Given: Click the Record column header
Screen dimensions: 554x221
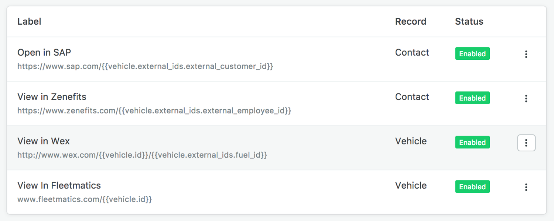Looking at the screenshot, I should click(x=410, y=22).
